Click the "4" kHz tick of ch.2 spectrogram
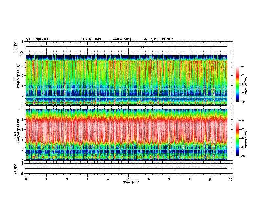The height and width of the screenshot is (201, 260). [23, 140]
